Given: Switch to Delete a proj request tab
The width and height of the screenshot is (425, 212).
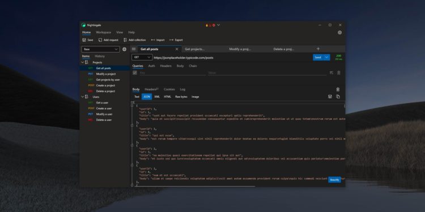Looking at the screenshot, I should pyautogui.click(x=284, y=49).
